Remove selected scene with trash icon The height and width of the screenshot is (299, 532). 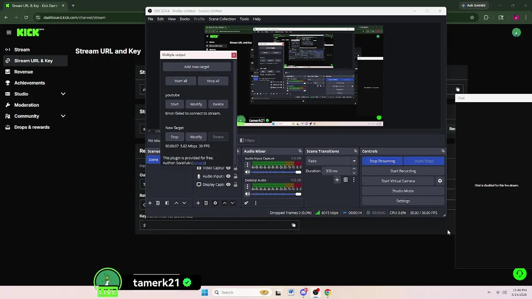[x=158, y=203]
